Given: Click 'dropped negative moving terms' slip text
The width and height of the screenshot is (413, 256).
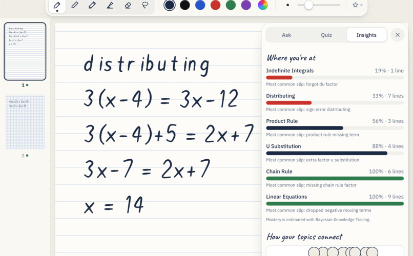Looking at the screenshot, I should point(339,210).
